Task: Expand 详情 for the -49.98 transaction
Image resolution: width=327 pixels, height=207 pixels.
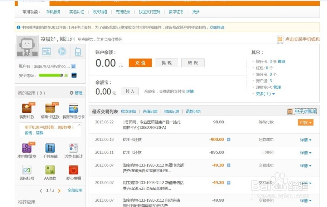Action: [306, 201]
